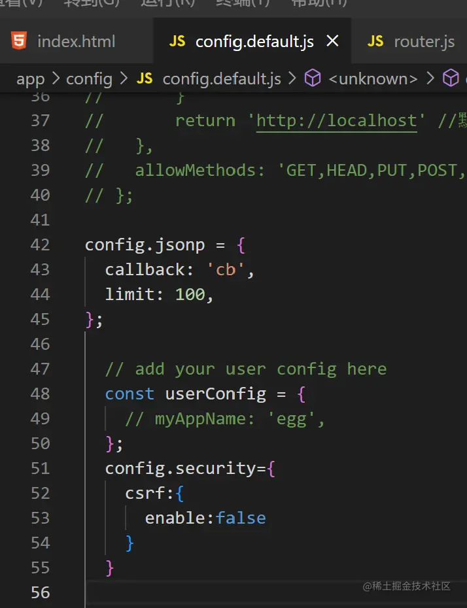This screenshot has height=608, width=467.
Task: Click the comment add your user config here
Action: click(246, 369)
